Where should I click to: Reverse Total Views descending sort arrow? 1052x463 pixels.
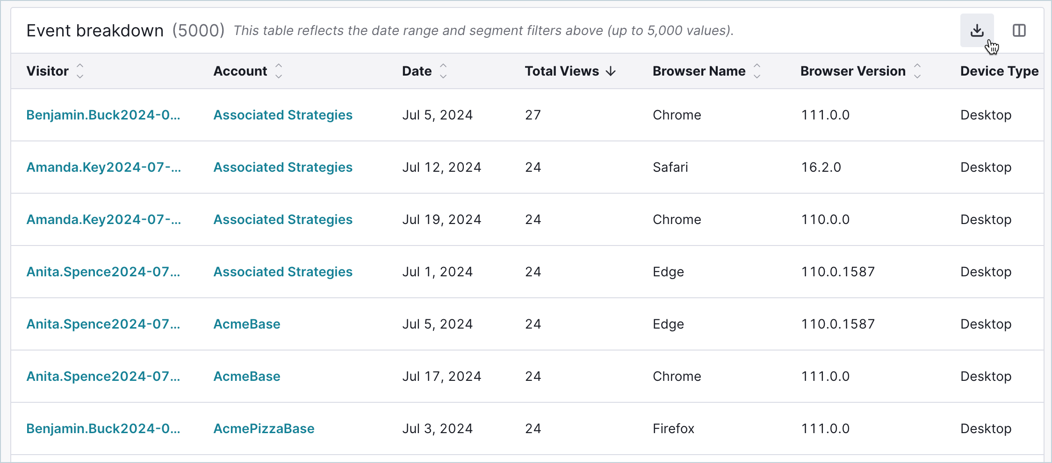tap(611, 71)
